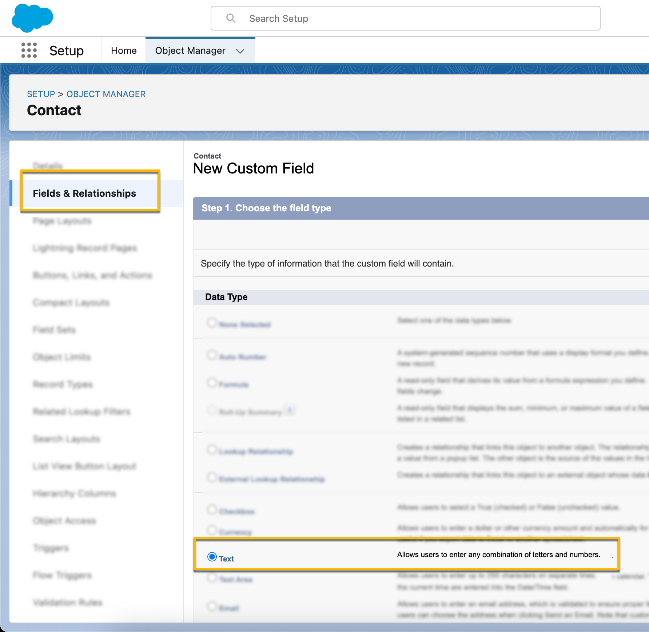Focus the Search Setup input field

click(x=405, y=18)
